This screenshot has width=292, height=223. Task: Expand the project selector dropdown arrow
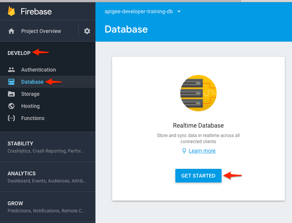tap(179, 11)
